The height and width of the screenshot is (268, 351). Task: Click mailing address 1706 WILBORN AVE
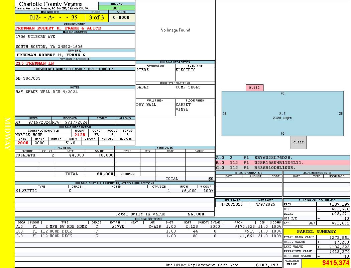(35, 36)
